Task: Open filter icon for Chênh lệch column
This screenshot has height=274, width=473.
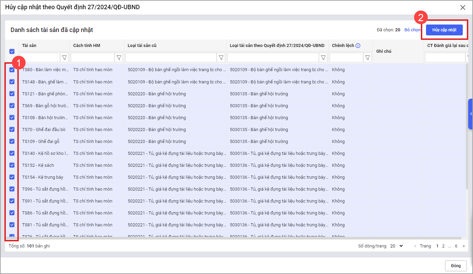Action: 367,58
